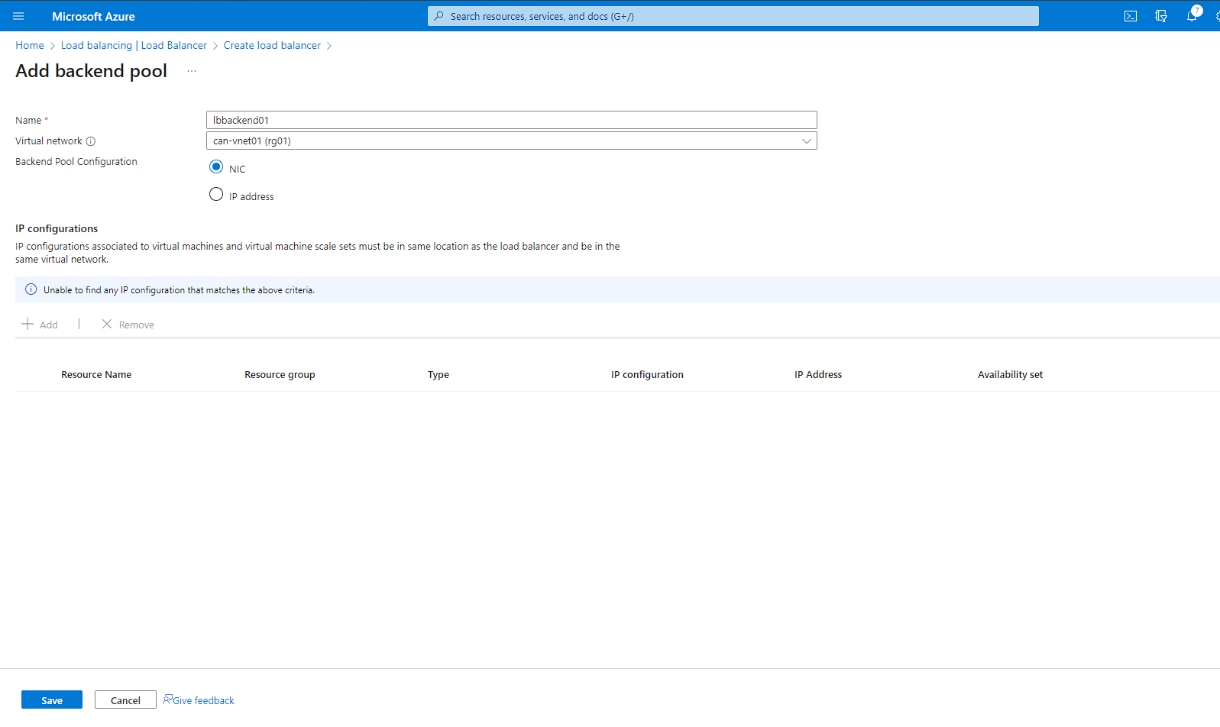Screen dimensions: 1220x727
Task: Click the feedback person icon
Action: coord(167,700)
